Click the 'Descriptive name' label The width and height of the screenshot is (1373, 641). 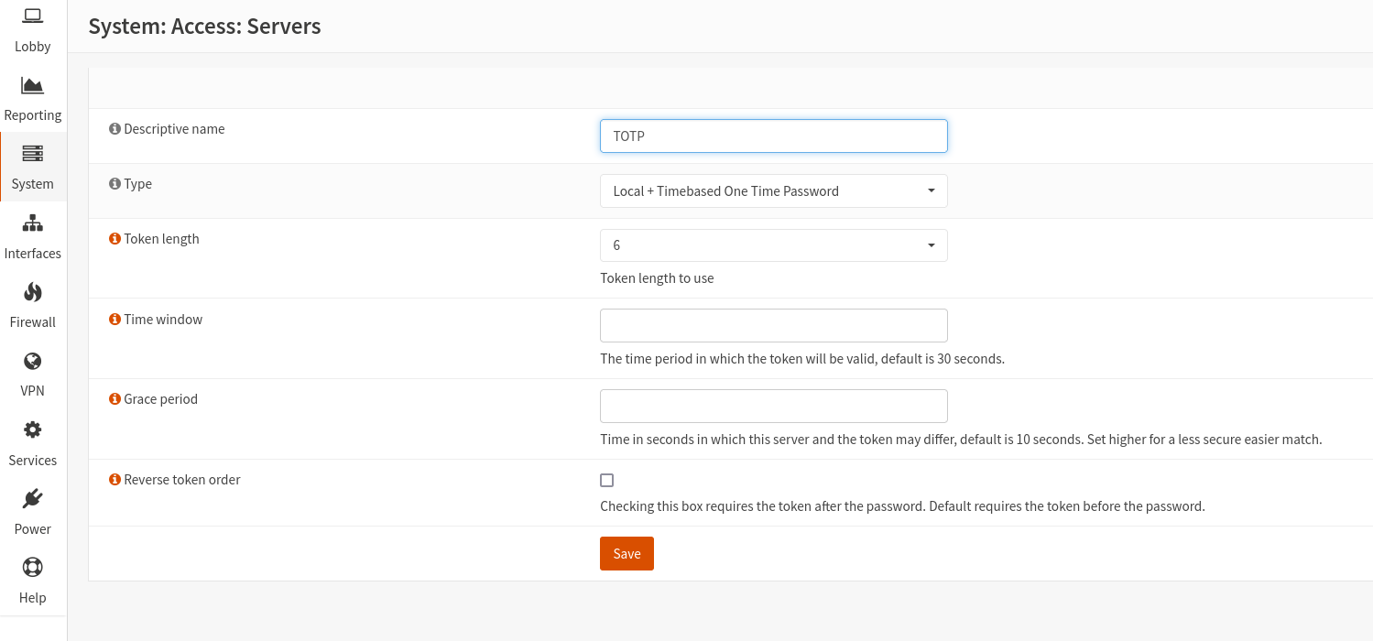click(x=174, y=129)
